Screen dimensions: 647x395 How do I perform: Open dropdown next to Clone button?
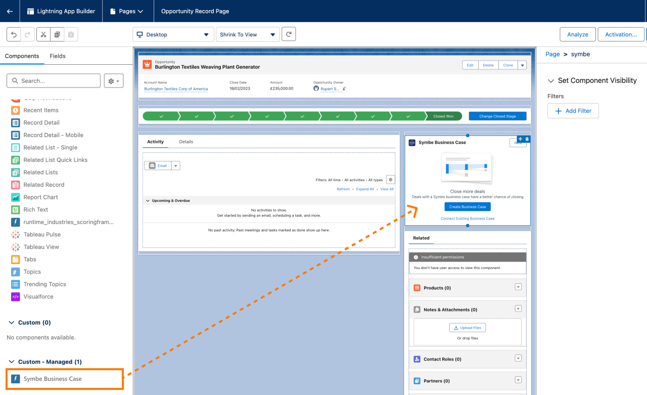522,65
